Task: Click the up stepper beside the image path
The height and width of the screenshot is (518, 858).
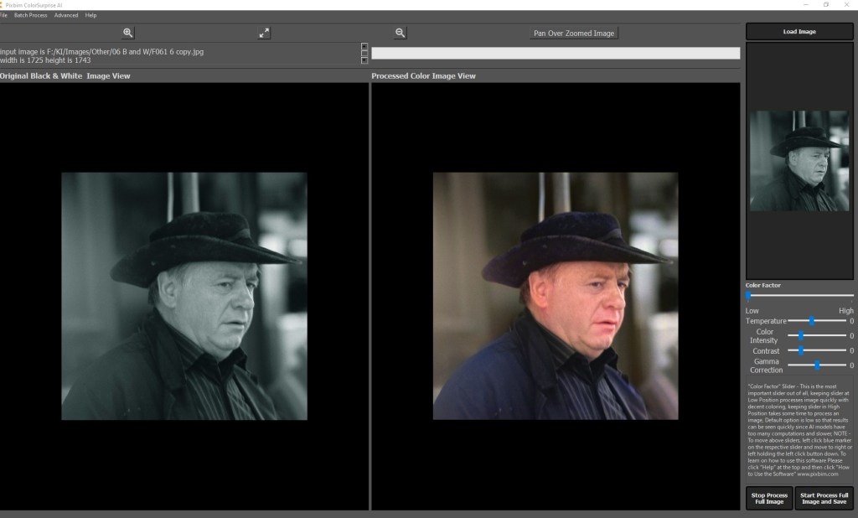Action: [364, 49]
